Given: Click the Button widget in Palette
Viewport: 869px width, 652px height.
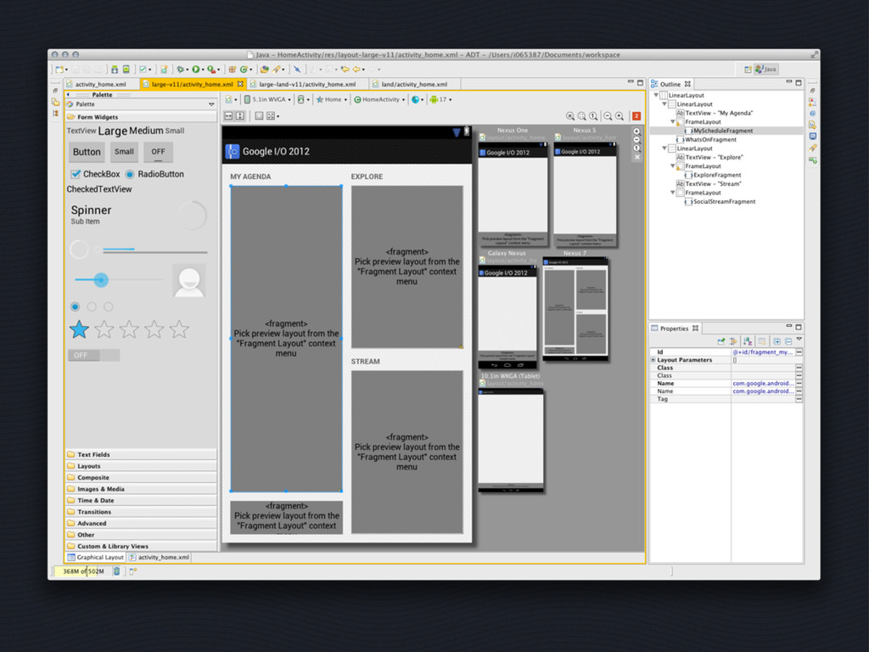Looking at the screenshot, I should pos(87,152).
